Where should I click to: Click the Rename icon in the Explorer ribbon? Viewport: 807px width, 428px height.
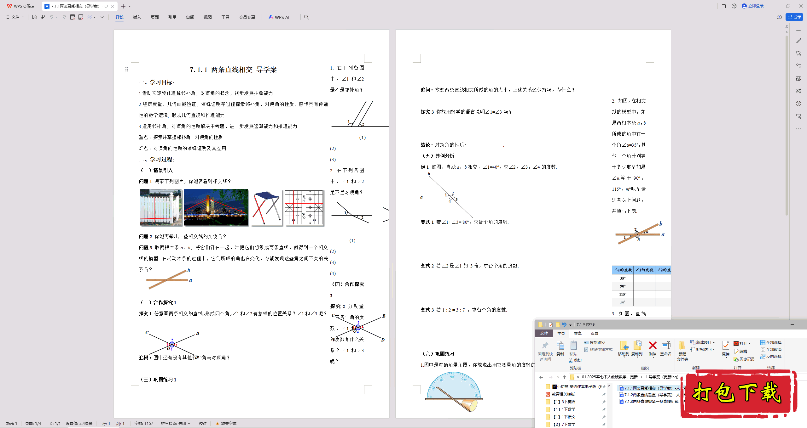(666, 346)
